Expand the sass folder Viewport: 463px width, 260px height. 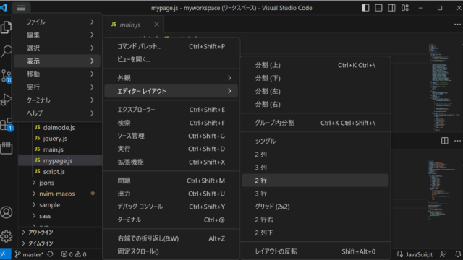click(x=60, y=216)
